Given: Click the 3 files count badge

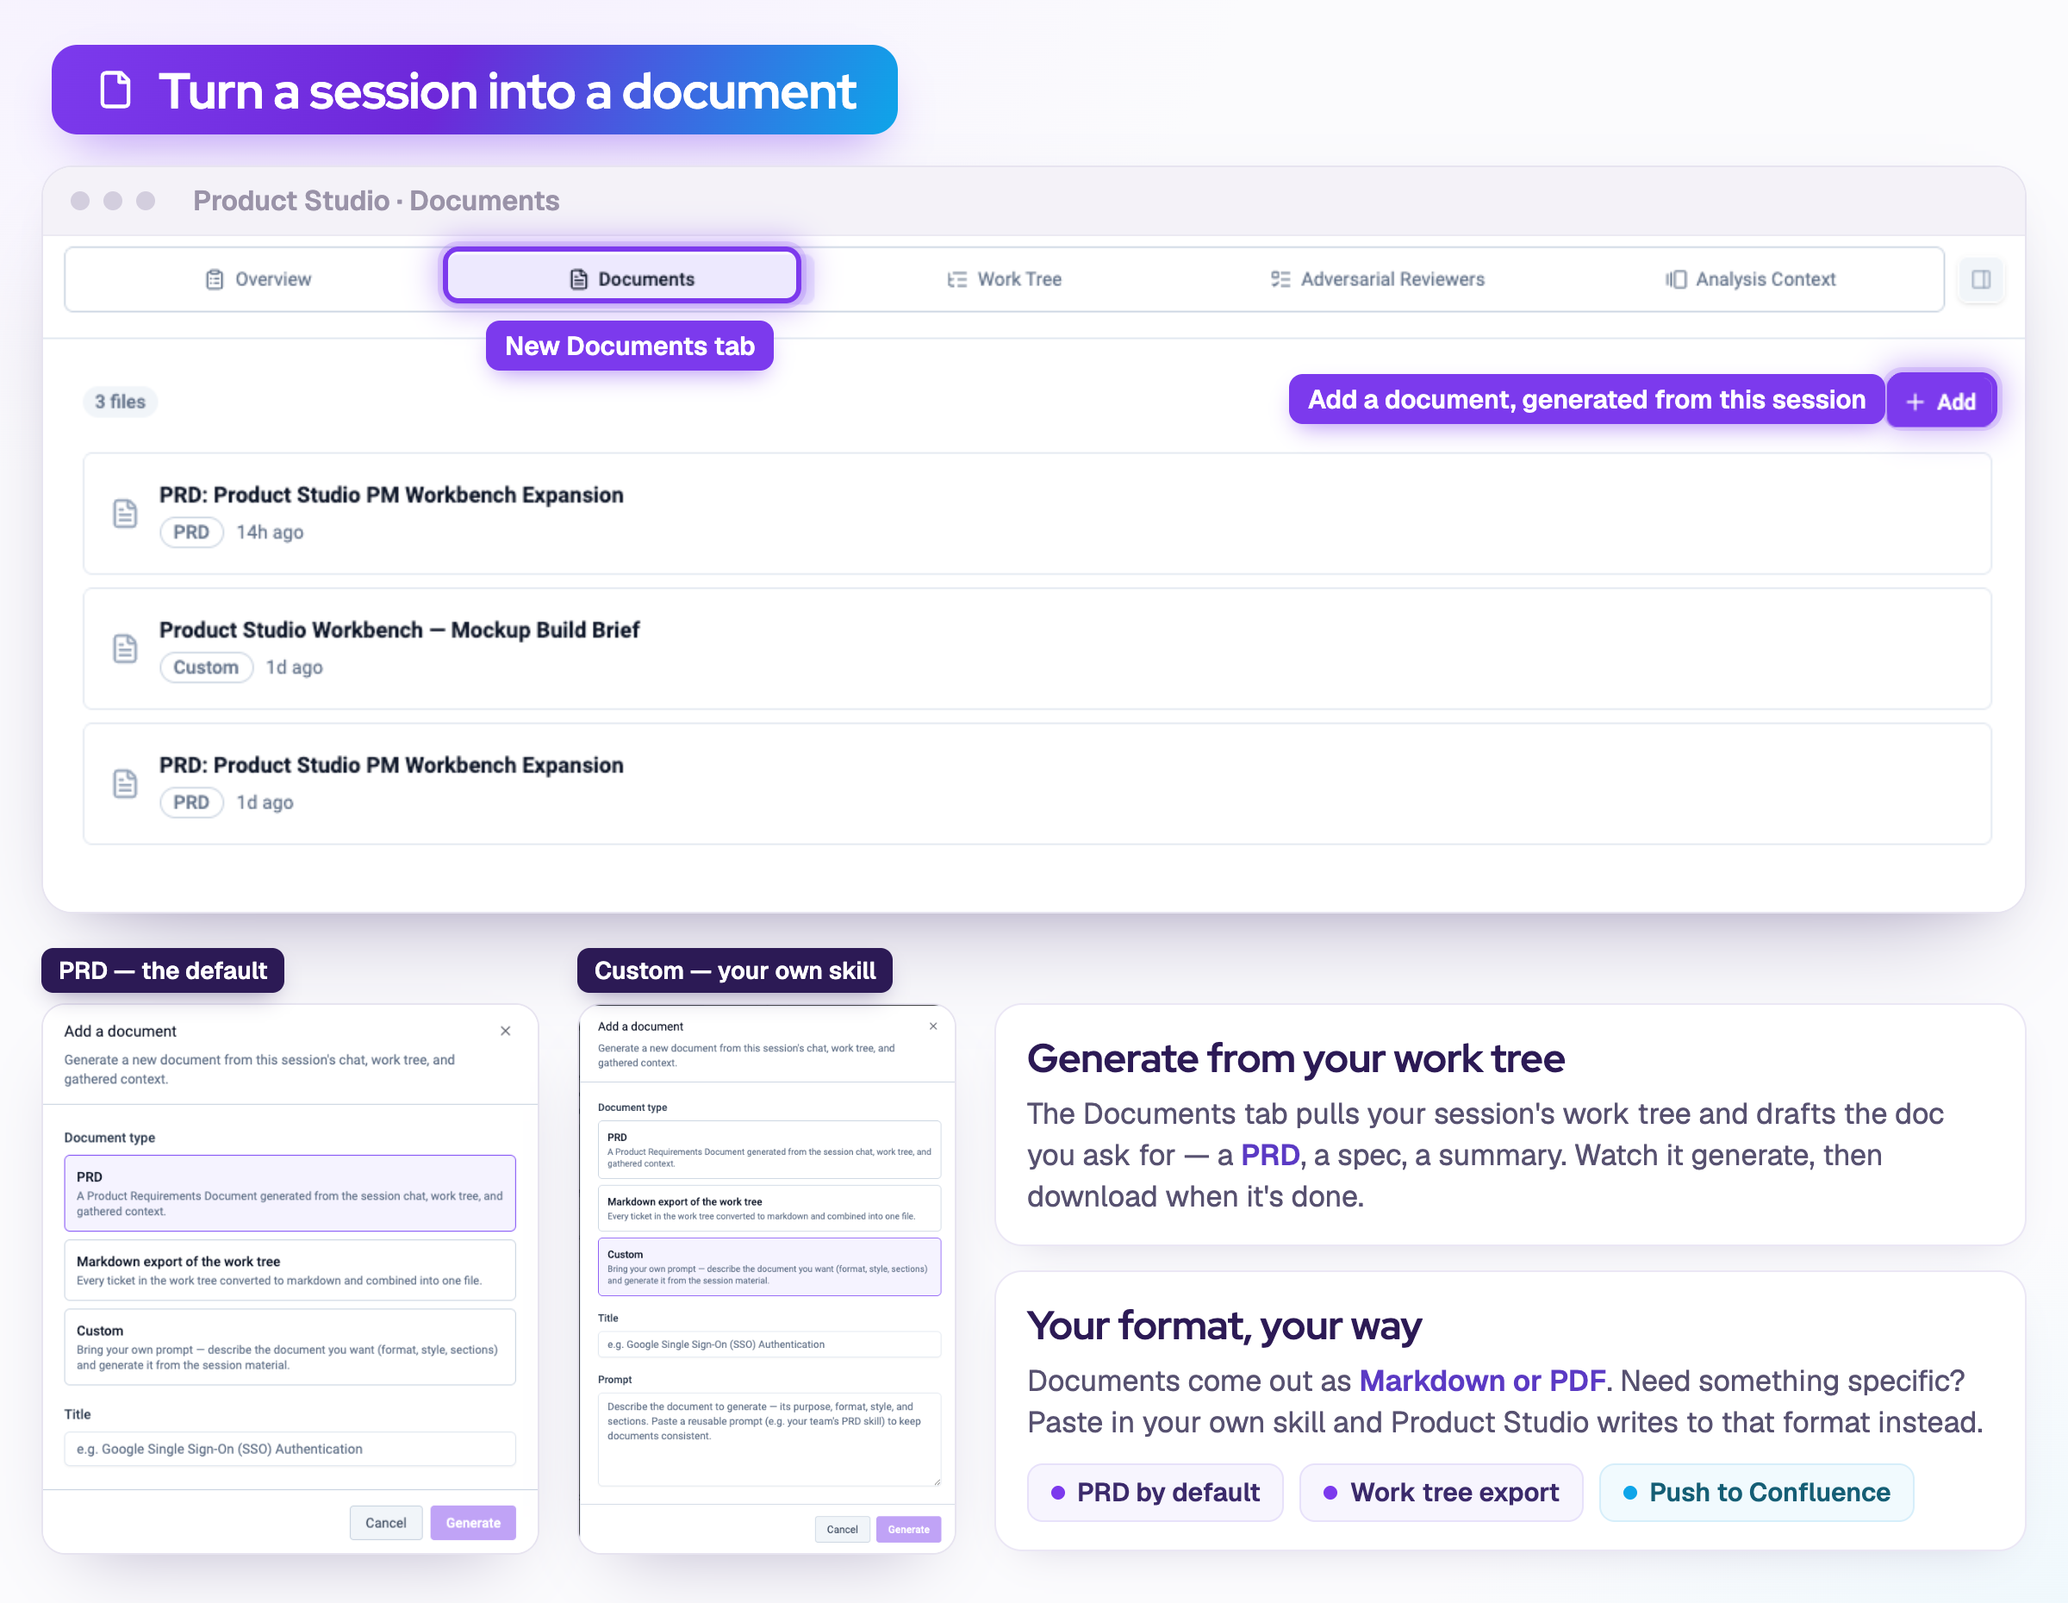Looking at the screenshot, I should pyautogui.click(x=121, y=402).
